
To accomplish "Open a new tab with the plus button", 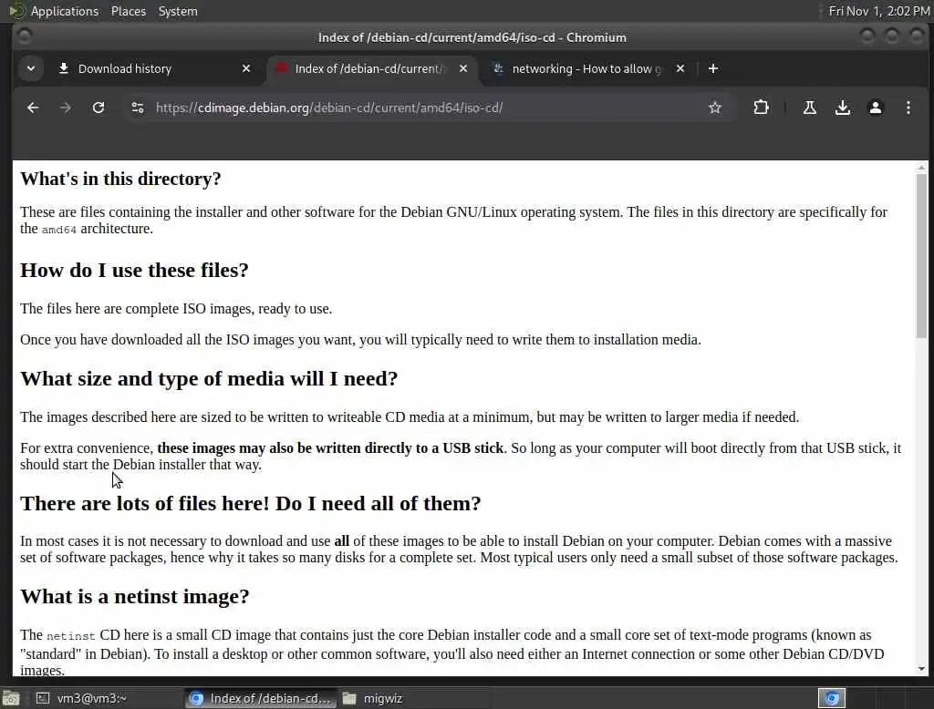I will coord(713,68).
